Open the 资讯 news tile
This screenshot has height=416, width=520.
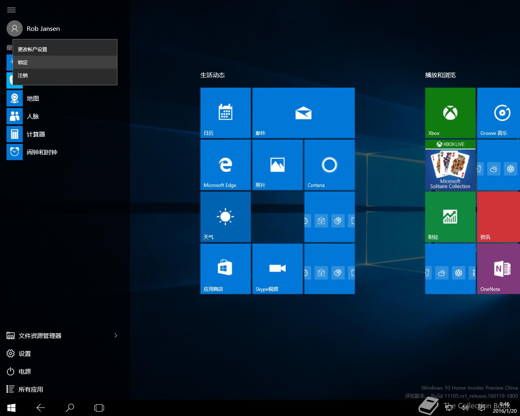pos(498,217)
